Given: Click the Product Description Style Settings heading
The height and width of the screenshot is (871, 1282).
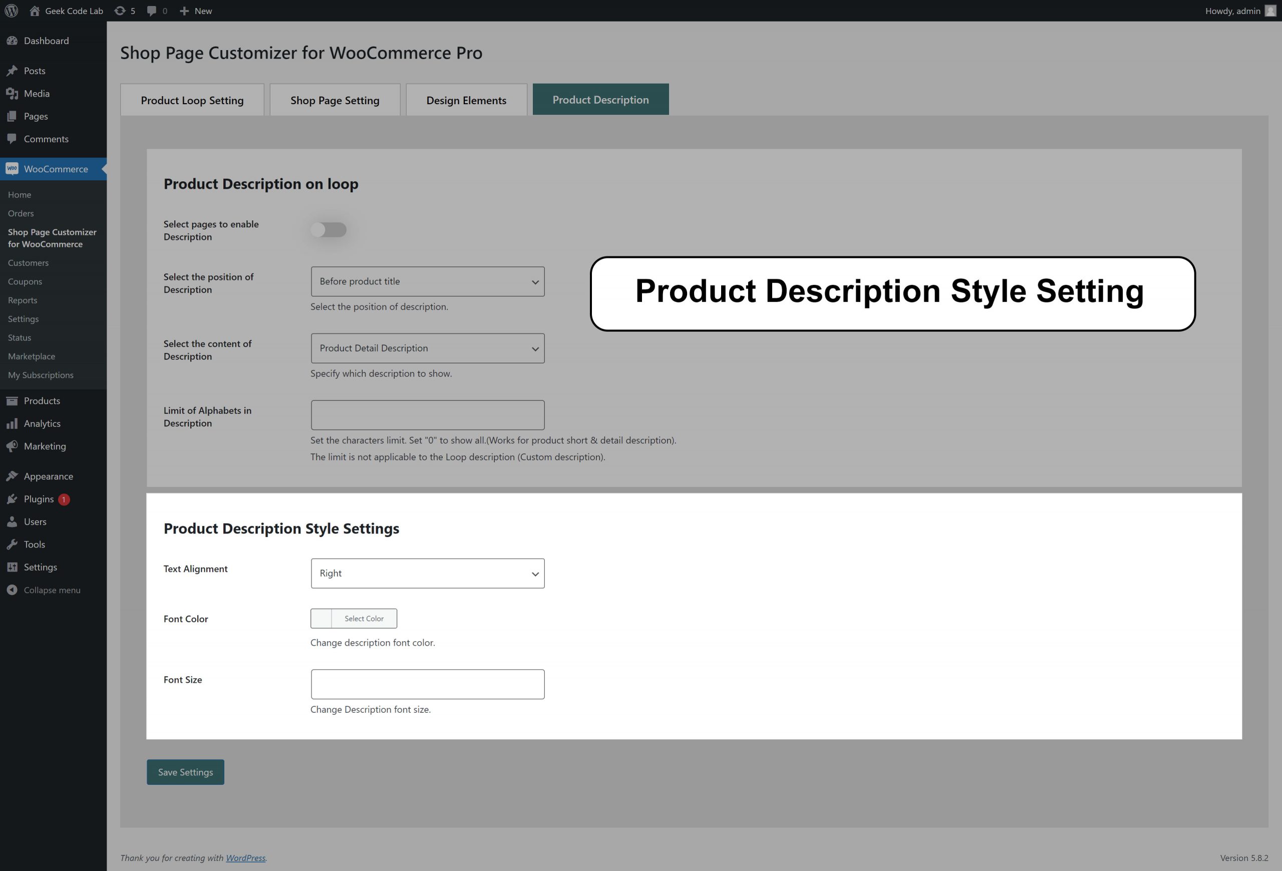Looking at the screenshot, I should [x=281, y=528].
